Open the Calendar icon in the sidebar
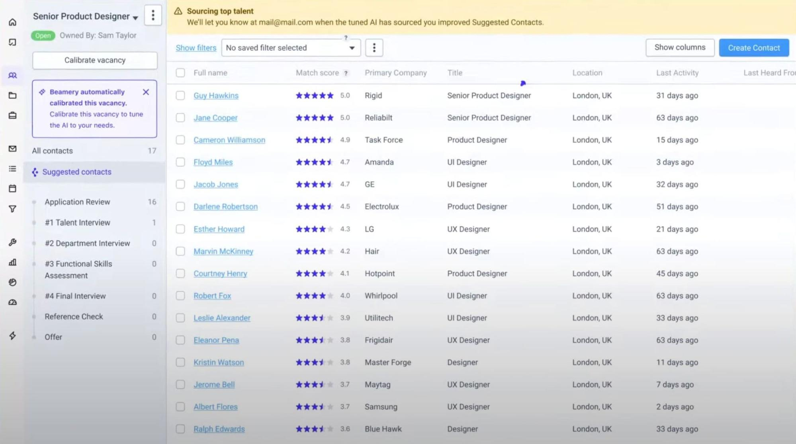Screen dimensions: 796x444 coord(12,189)
